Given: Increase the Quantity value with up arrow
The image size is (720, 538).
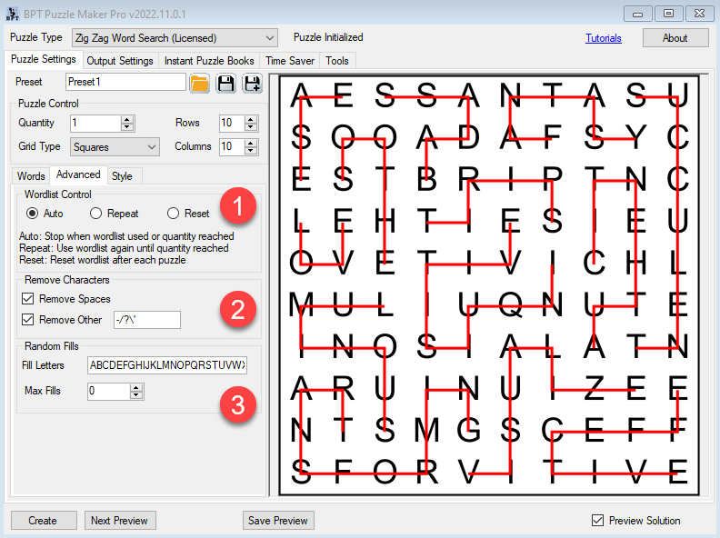Looking at the screenshot, I should [x=127, y=119].
